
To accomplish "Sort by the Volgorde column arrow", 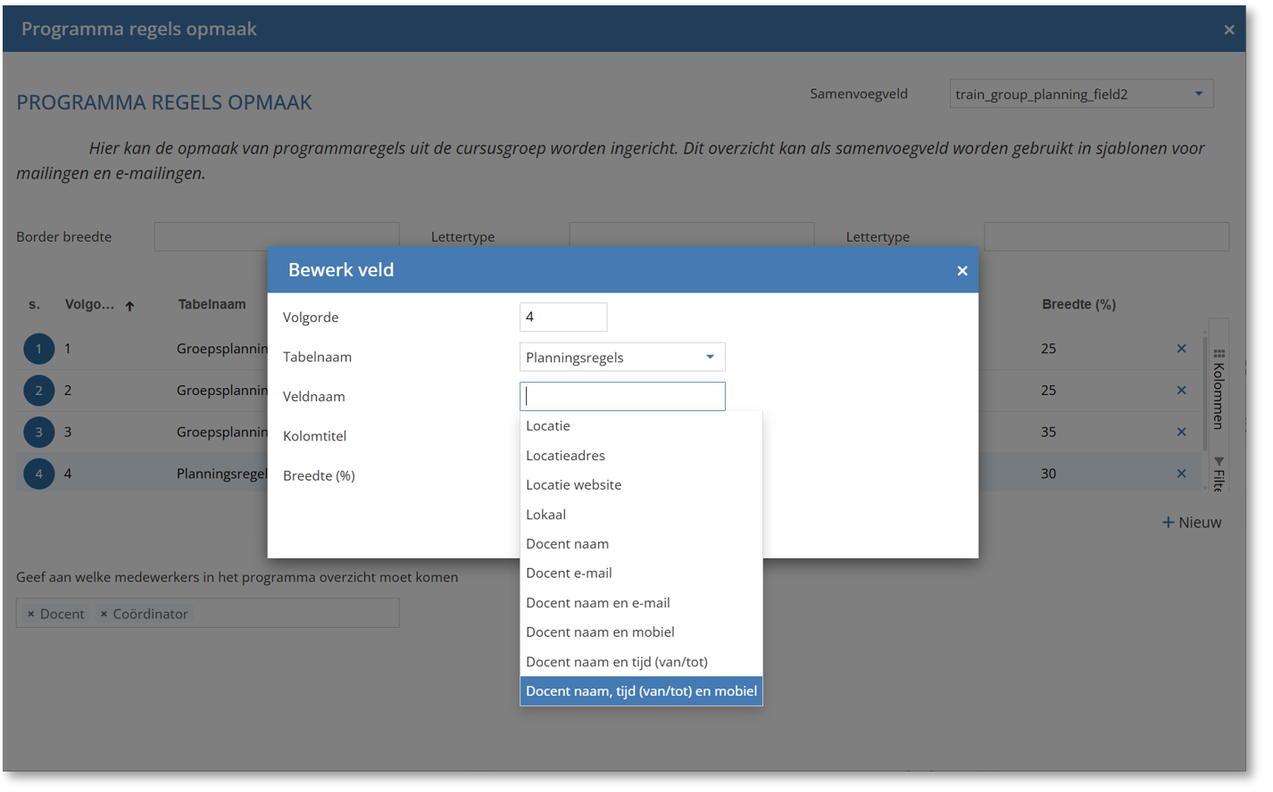I will point(130,306).
